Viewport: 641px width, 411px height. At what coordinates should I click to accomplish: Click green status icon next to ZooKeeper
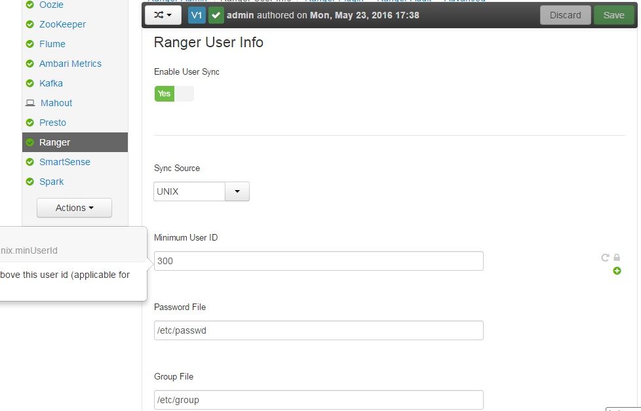(30, 24)
